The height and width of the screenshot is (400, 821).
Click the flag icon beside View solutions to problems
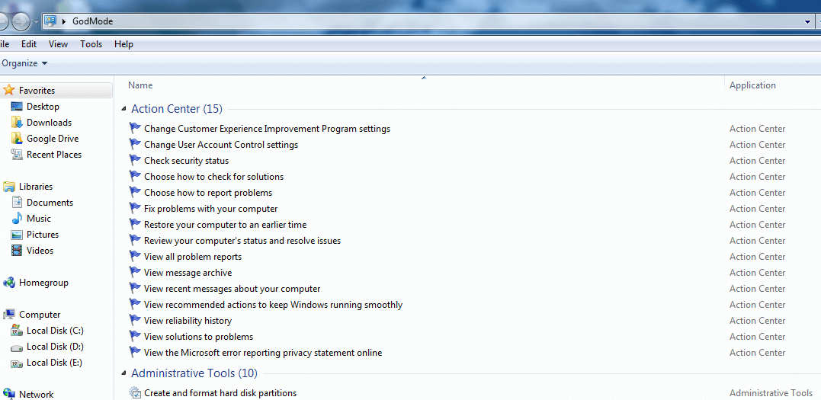click(x=135, y=337)
